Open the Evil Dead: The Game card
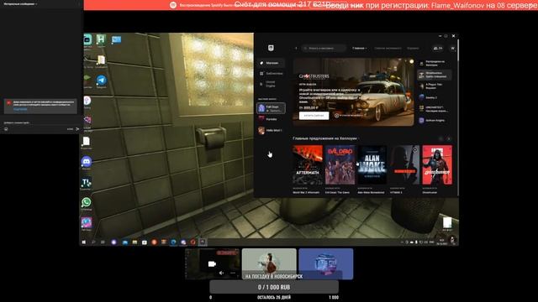Screen dimensions: 538x302 tap(340, 169)
